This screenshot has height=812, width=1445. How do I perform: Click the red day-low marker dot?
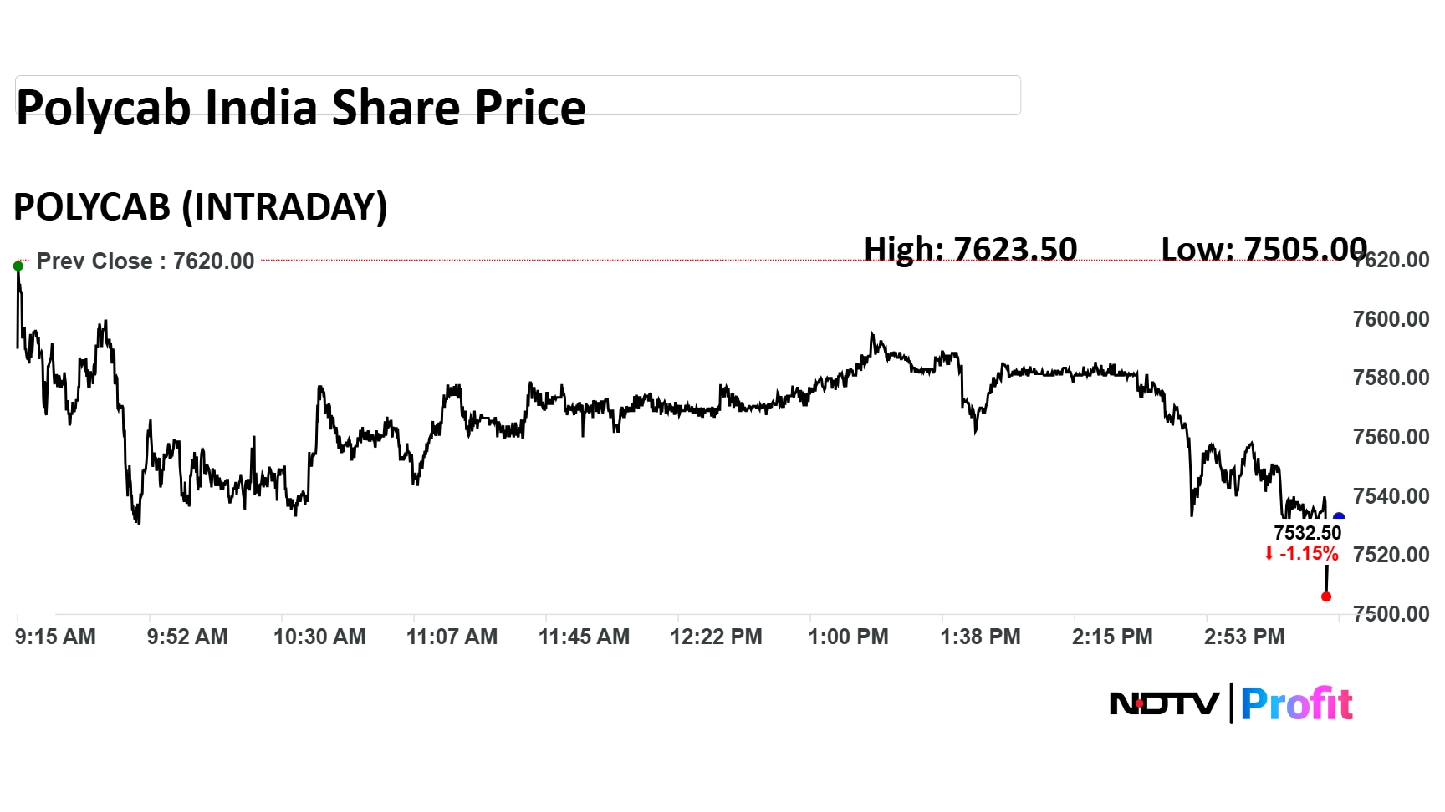tap(1326, 596)
